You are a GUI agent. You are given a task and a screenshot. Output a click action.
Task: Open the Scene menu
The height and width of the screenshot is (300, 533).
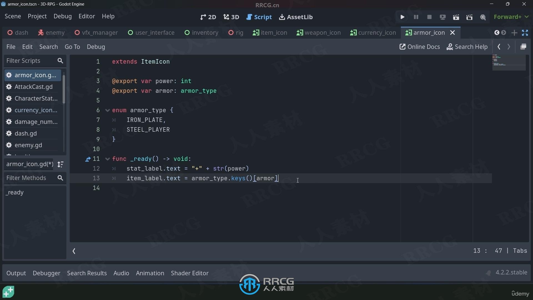point(13,16)
